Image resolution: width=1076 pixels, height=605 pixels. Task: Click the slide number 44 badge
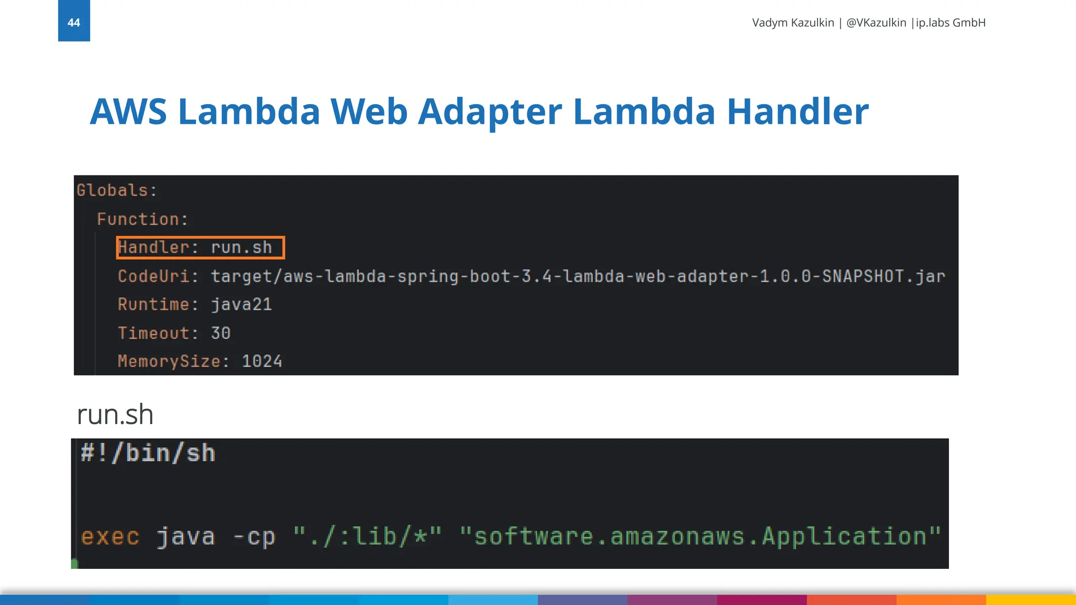pyautogui.click(x=74, y=21)
